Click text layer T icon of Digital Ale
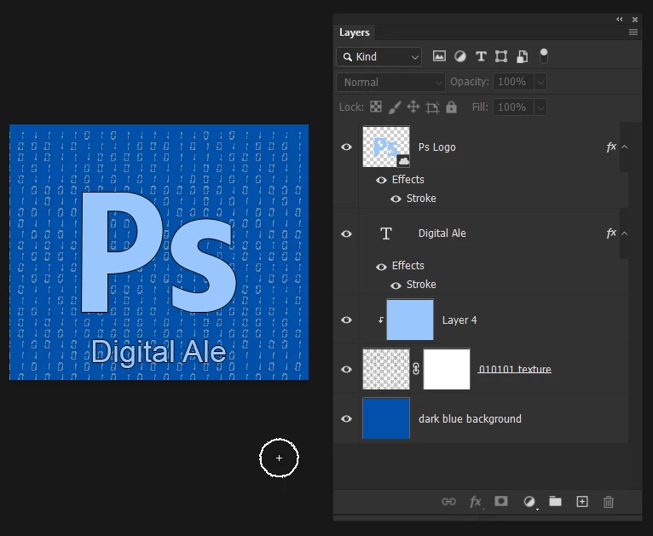Viewport: 653px width, 536px height. (386, 233)
